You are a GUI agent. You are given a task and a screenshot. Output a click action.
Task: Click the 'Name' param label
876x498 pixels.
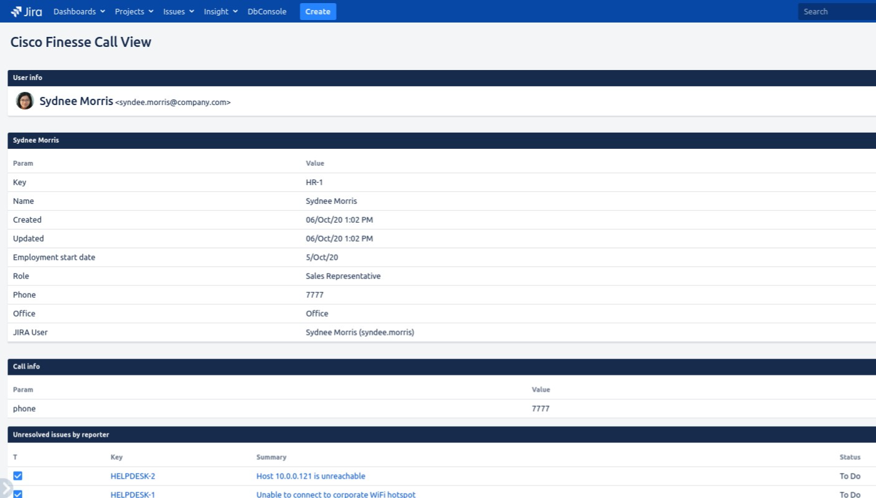(x=24, y=201)
